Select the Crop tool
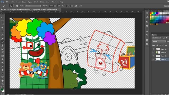 click(x=2, y=31)
